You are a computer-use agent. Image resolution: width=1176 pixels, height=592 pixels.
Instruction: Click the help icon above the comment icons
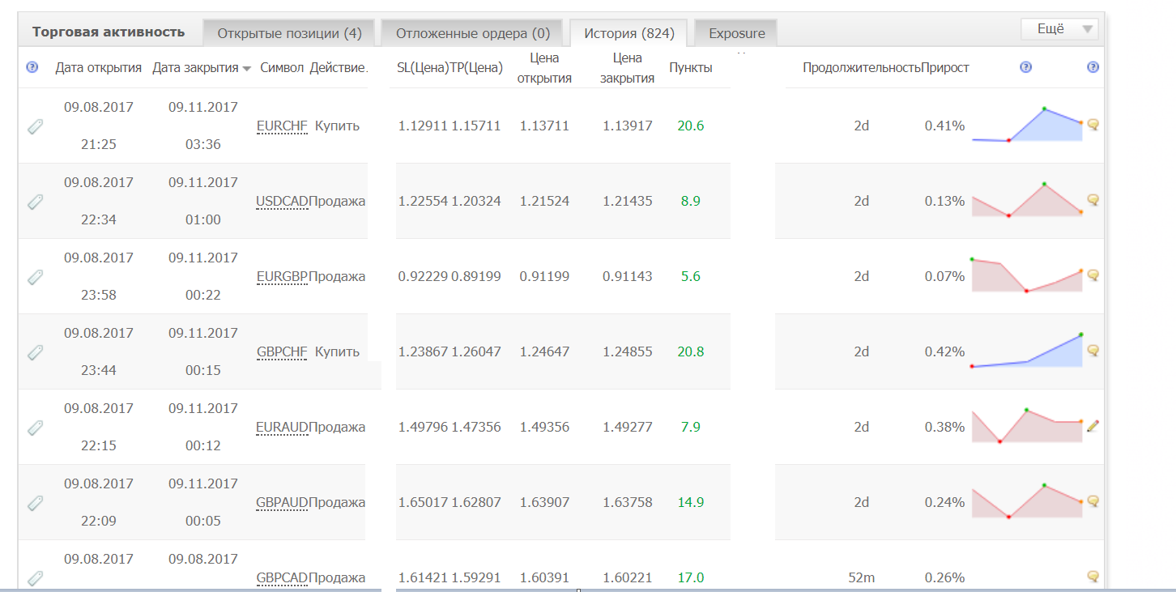point(1093,67)
